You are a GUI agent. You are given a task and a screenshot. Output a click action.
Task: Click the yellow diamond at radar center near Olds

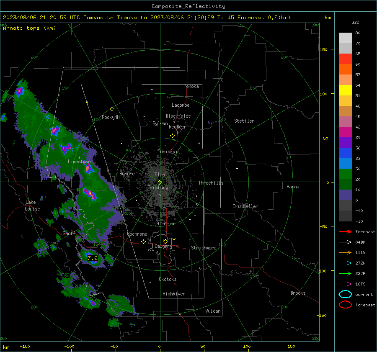coord(160,182)
